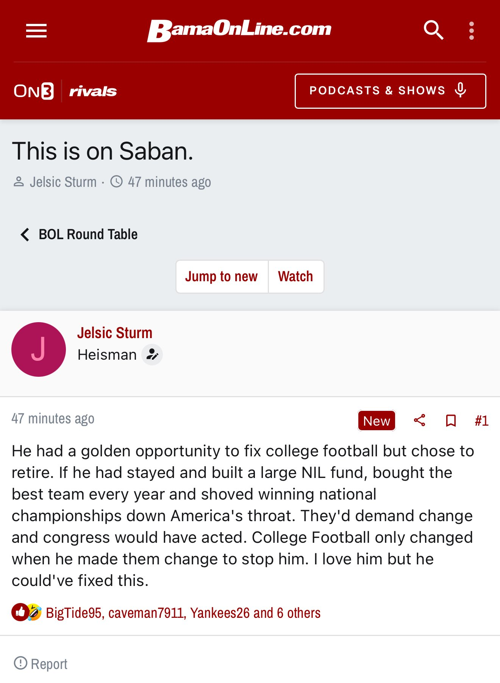This screenshot has width=500, height=683.
Task: Open the BamaOnLine.com home logo
Action: point(239,30)
